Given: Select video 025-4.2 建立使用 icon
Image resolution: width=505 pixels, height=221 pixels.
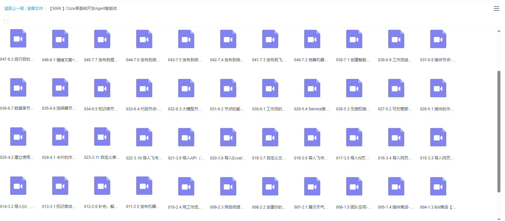Looking at the screenshot, I should [18, 137].
